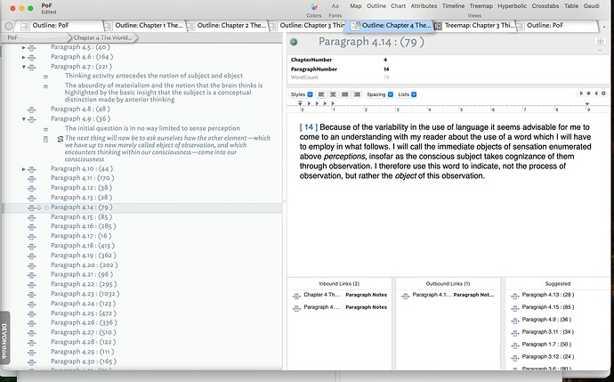Open the Colors picker in toolbar
The width and height of the screenshot is (614, 382).
(314, 10)
